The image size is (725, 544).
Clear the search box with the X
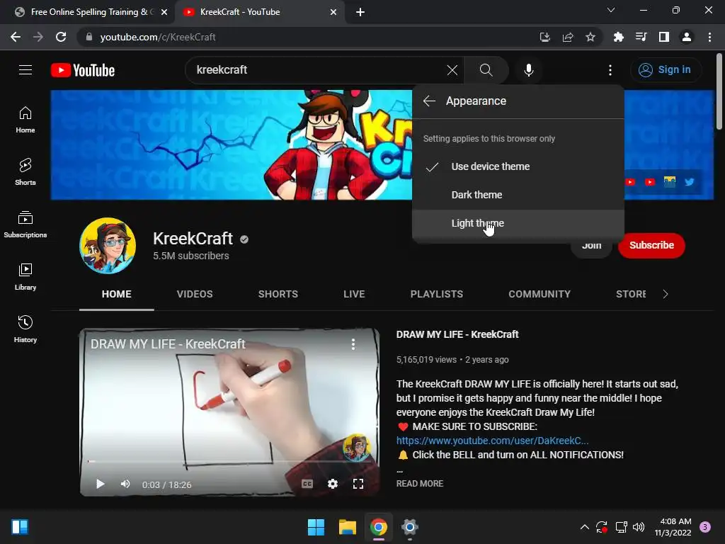pos(452,70)
